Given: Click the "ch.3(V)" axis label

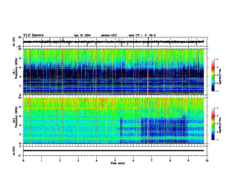Looking at the screenshot, I should pos(14,151).
